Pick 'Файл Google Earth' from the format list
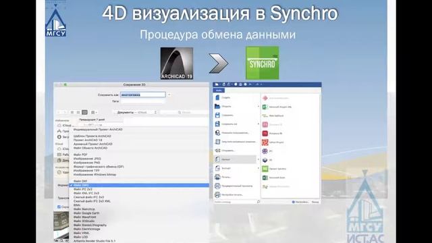 click(86, 213)
